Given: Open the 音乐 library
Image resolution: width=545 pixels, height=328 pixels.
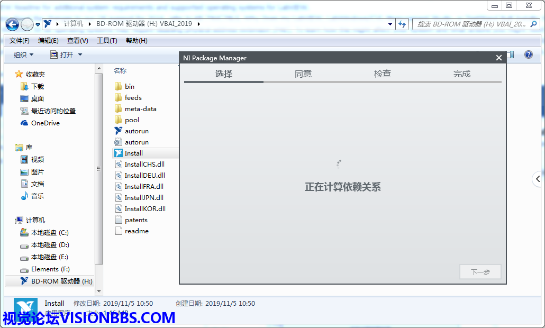Looking at the screenshot, I should click(32, 196).
